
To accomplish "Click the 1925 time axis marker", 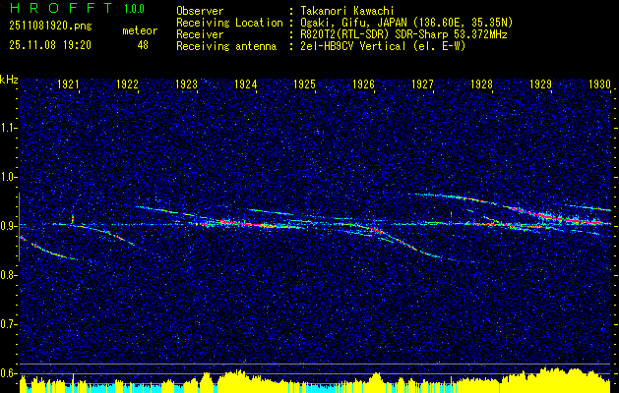I will pyautogui.click(x=305, y=84).
